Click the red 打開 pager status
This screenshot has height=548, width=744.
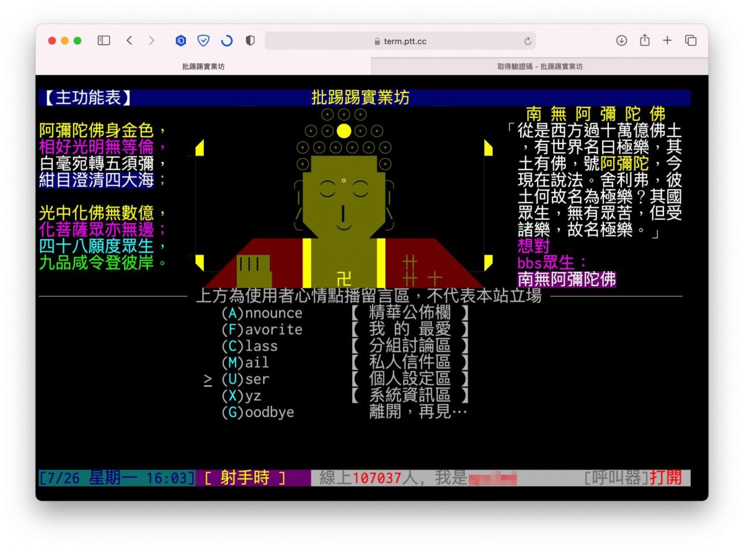tap(666, 478)
